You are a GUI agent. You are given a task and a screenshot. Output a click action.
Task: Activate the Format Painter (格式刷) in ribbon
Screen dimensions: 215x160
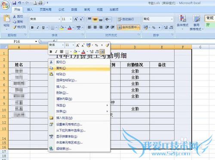(x=19, y=27)
